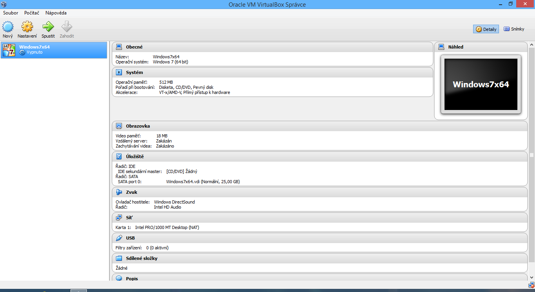The height and width of the screenshot is (292, 535).
Task: Select the Windows7x64 virtual machine
Action: [54, 50]
